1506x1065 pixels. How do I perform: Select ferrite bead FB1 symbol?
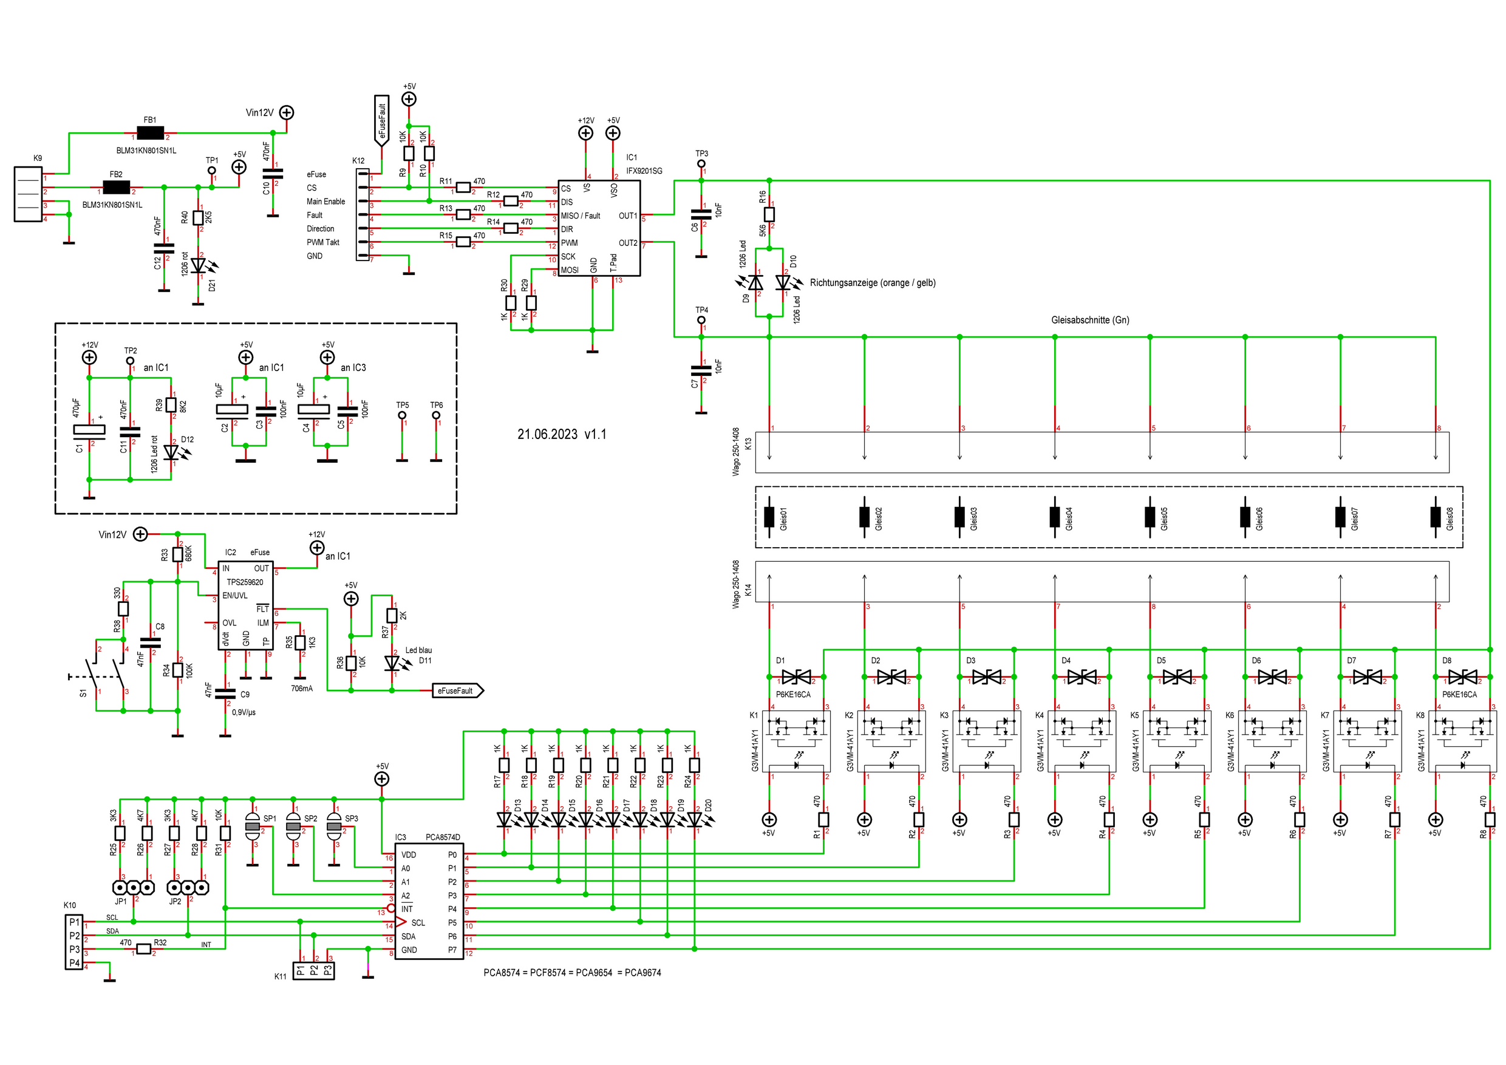(150, 134)
